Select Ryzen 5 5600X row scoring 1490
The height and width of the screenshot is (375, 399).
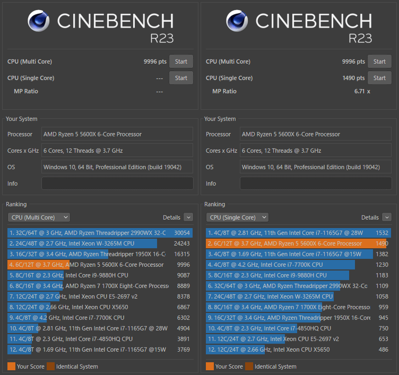299,243
